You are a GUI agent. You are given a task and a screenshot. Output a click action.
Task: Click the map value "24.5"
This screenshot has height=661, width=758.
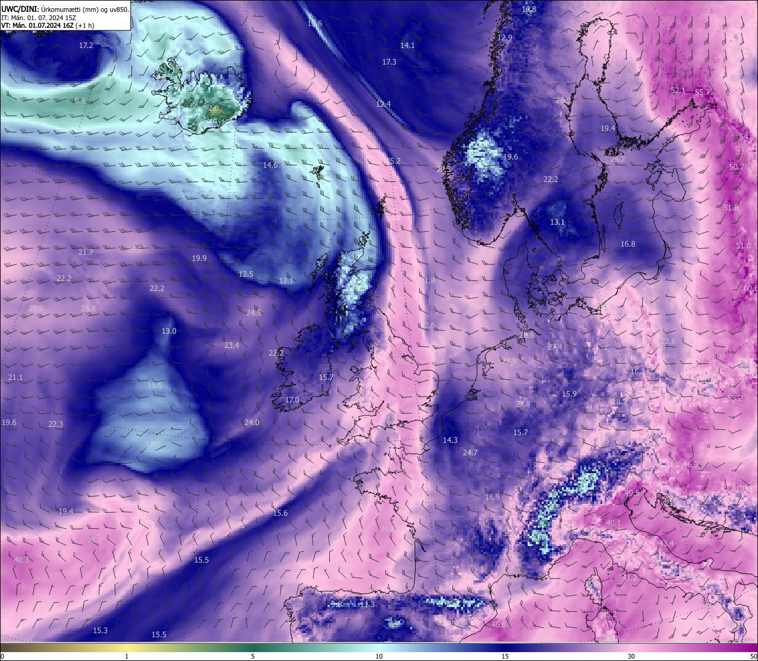click(253, 313)
